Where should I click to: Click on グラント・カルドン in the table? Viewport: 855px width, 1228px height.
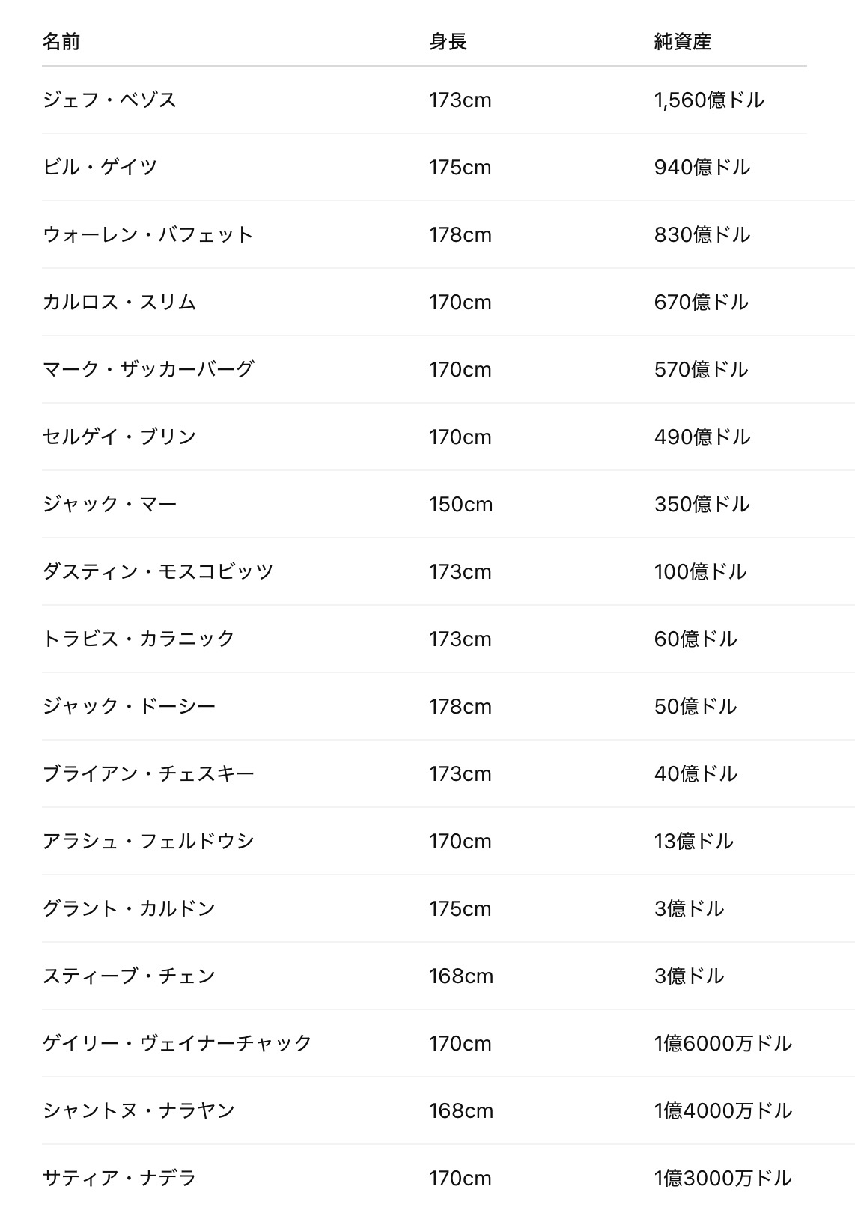point(129,908)
